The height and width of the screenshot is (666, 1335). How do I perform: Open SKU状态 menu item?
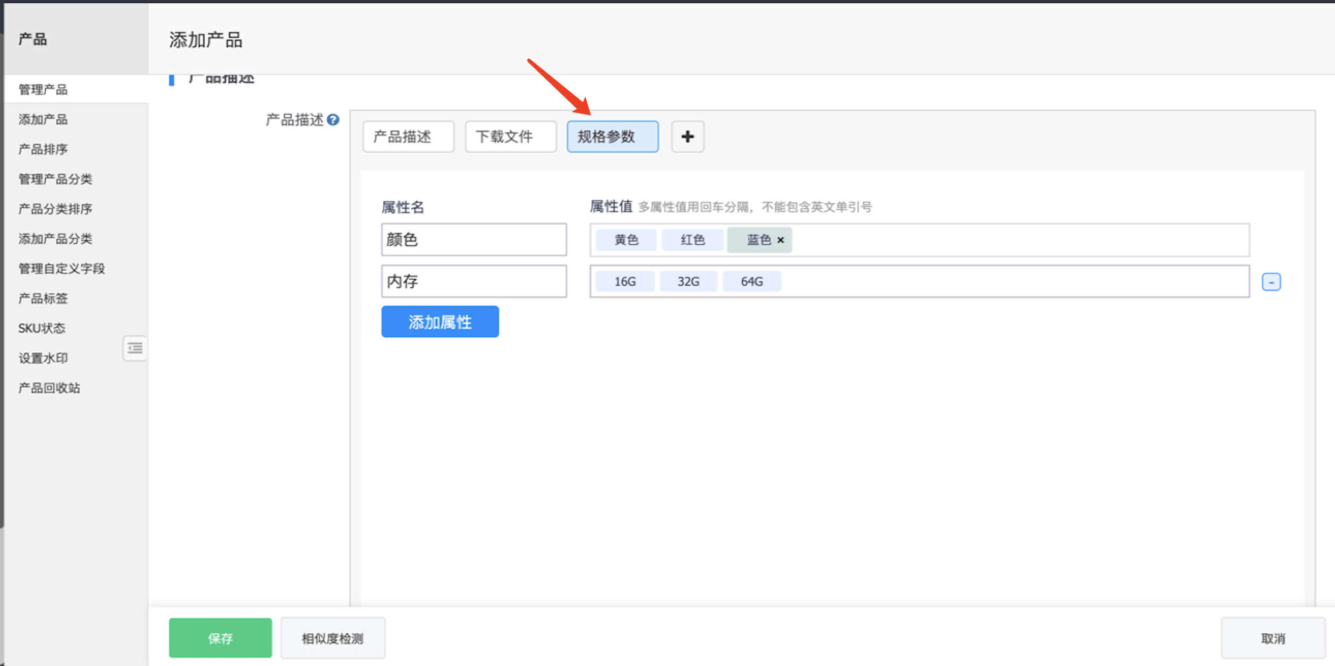coord(41,328)
